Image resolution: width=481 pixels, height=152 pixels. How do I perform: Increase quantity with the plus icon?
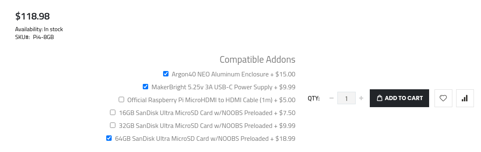click(361, 98)
